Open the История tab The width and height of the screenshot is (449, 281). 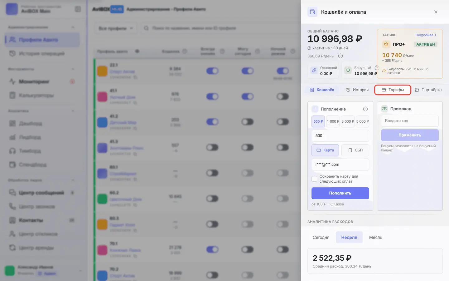click(357, 90)
